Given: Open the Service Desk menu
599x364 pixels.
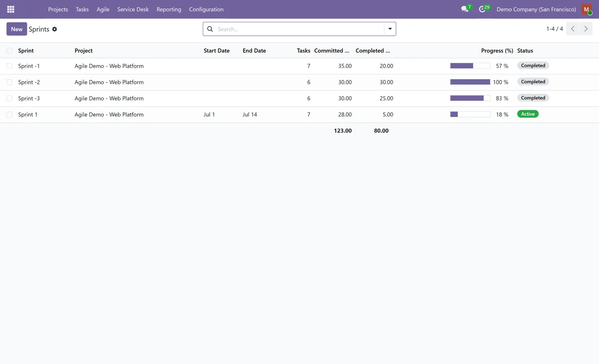Looking at the screenshot, I should click(x=133, y=9).
